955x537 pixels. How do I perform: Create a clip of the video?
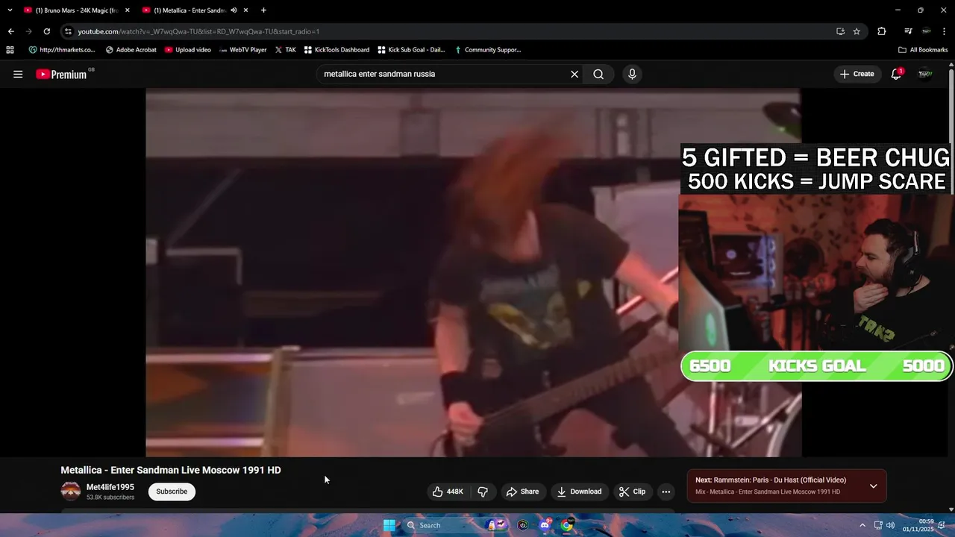point(633,492)
